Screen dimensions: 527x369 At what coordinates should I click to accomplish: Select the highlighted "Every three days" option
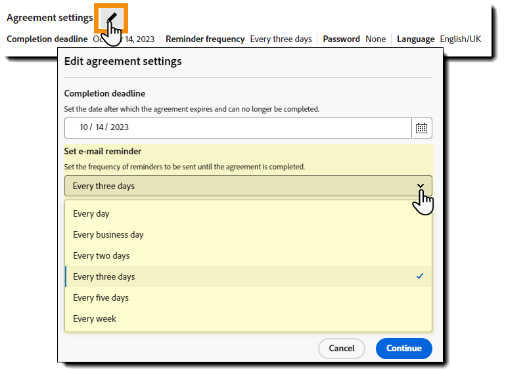point(104,276)
